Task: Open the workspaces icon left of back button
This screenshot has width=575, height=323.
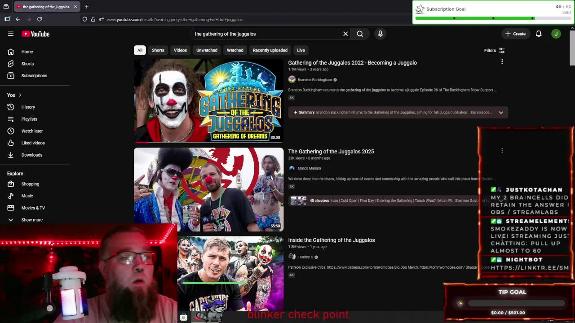Action: [x=7, y=19]
